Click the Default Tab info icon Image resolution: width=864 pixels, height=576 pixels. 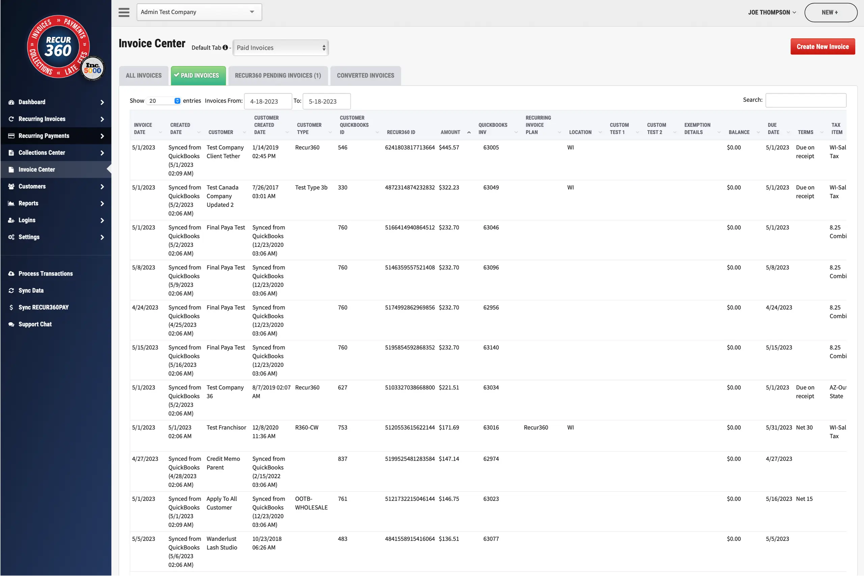point(225,48)
